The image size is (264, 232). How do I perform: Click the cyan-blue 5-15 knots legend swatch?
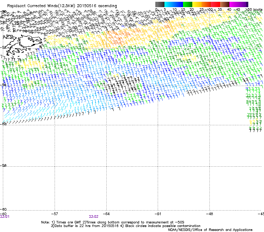tap(174, 4)
